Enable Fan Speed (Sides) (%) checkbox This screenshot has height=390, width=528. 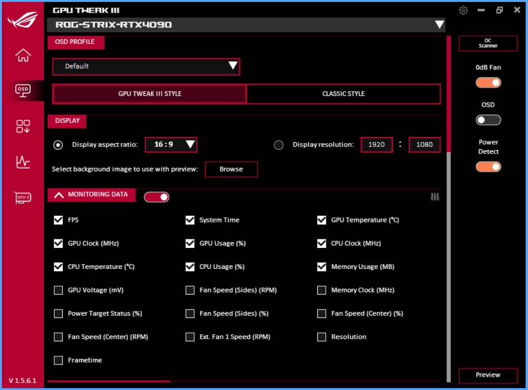(190, 314)
